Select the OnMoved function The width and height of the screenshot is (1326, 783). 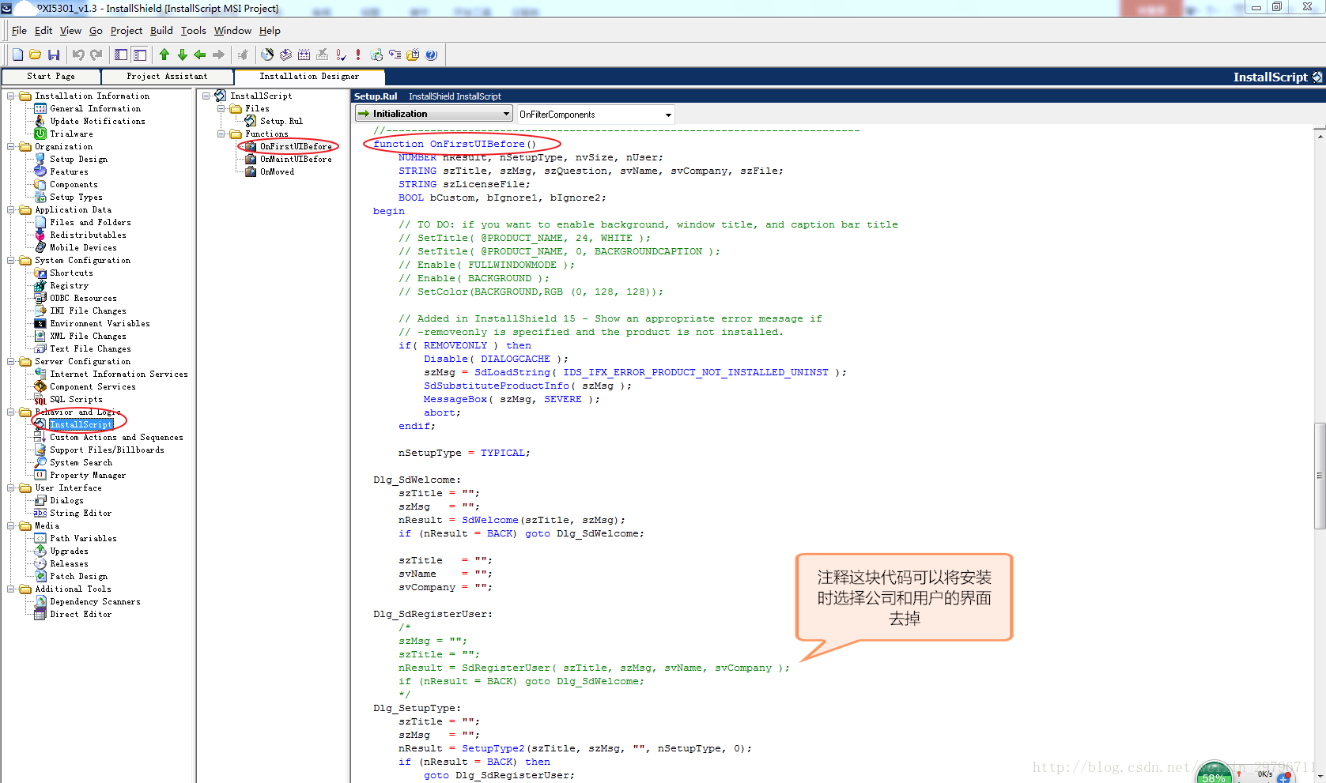(x=277, y=171)
